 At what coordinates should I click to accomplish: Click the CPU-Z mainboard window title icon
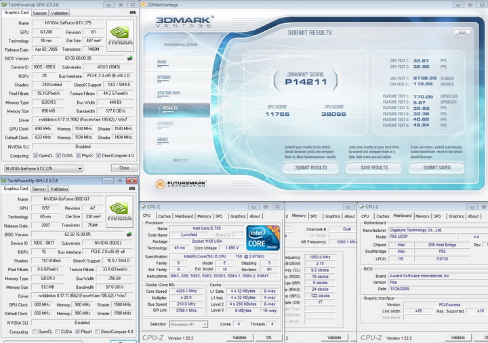point(362,207)
